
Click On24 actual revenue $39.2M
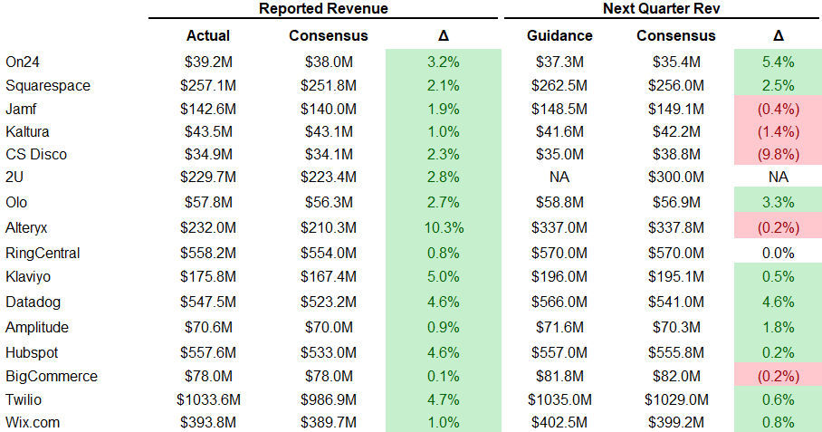(x=208, y=62)
